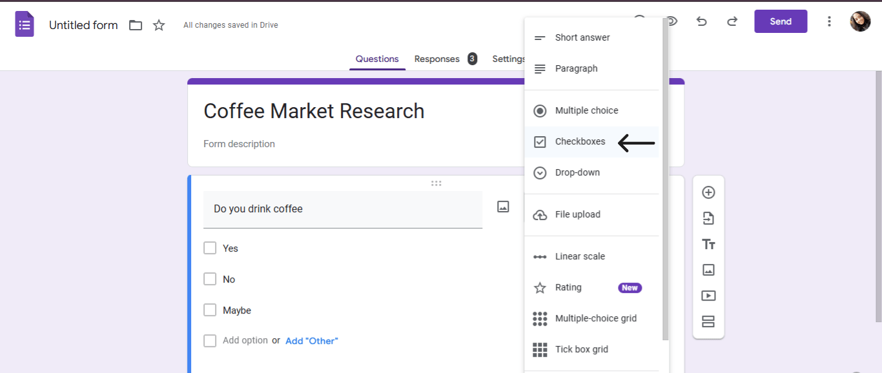Add an image to the coffee question

(x=503, y=206)
